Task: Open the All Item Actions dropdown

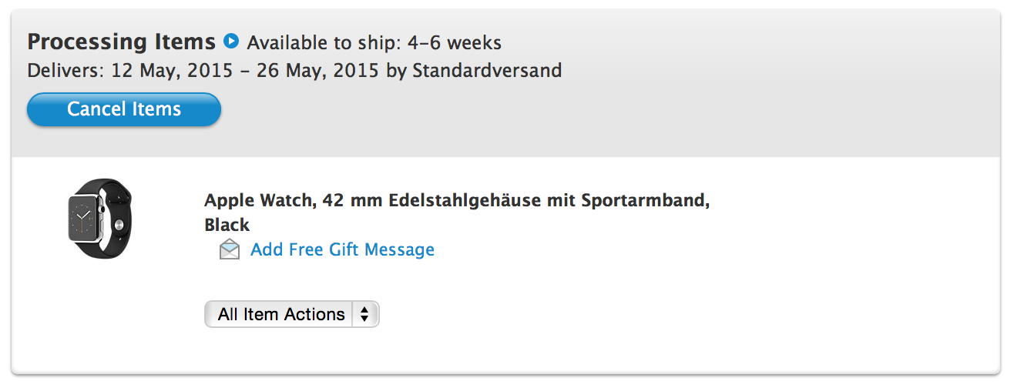Action: (x=291, y=314)
